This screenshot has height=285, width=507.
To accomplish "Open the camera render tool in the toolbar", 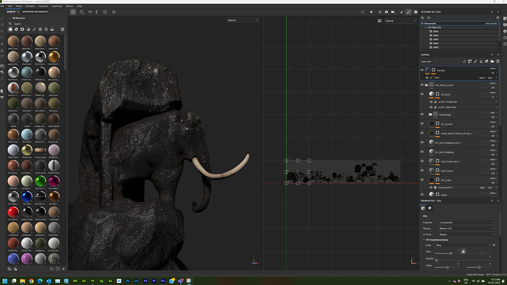I will [x=416, y=12].
